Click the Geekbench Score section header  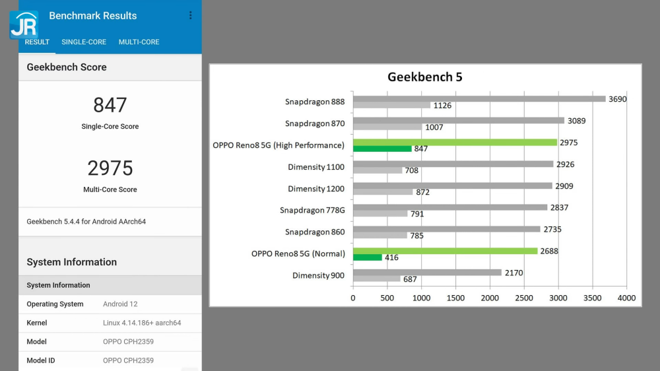(x=67, y=67)
